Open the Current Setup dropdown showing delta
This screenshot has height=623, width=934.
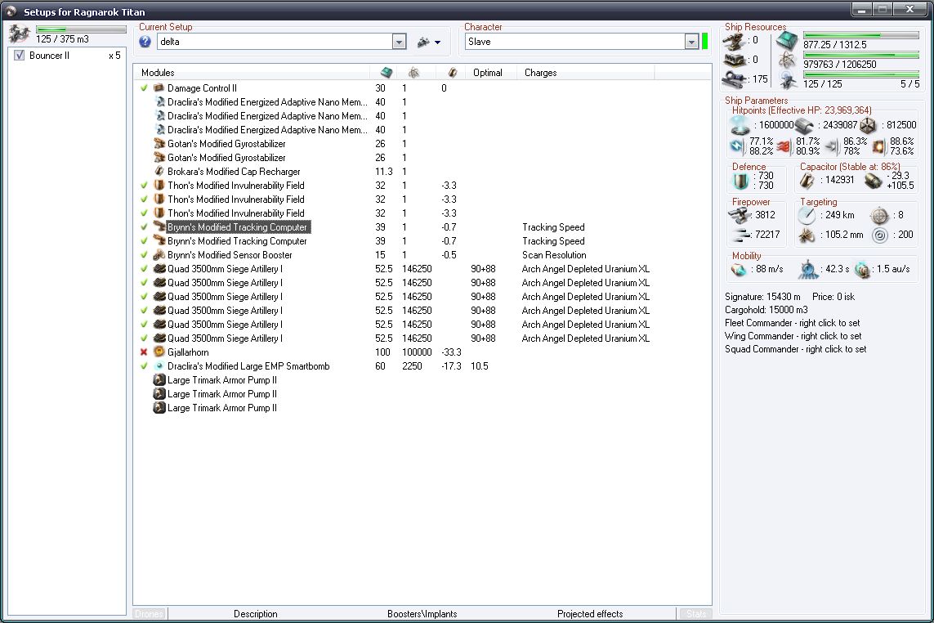click(399, 42)
